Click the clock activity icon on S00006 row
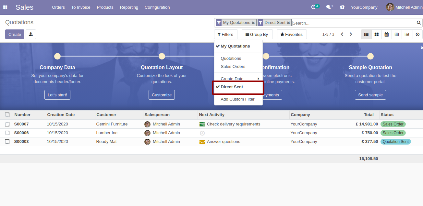The width and height of the screenshot is (423, 206). (202, 133)
